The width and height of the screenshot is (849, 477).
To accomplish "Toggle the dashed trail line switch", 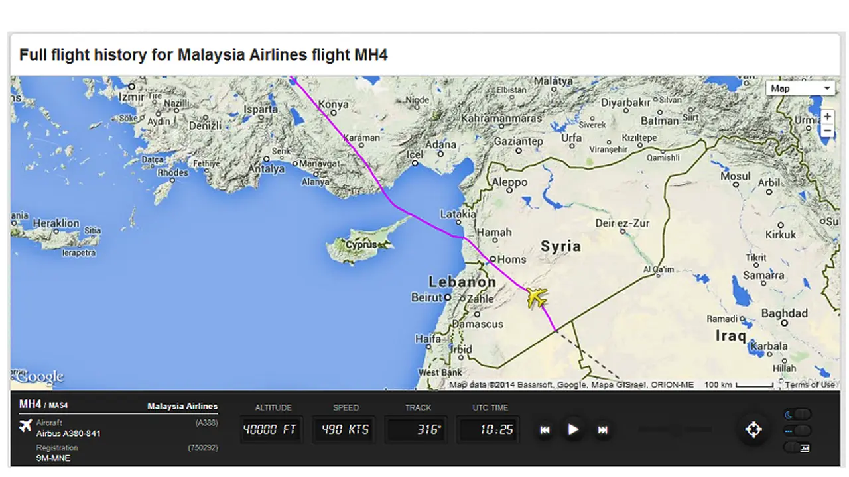I will click(x=797, y=431).
